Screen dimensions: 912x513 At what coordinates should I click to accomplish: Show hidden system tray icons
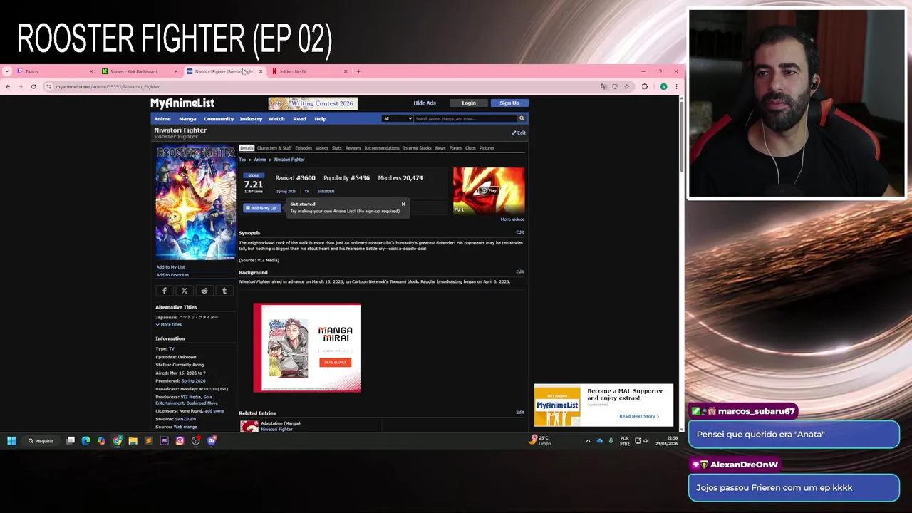coord(588,441)
